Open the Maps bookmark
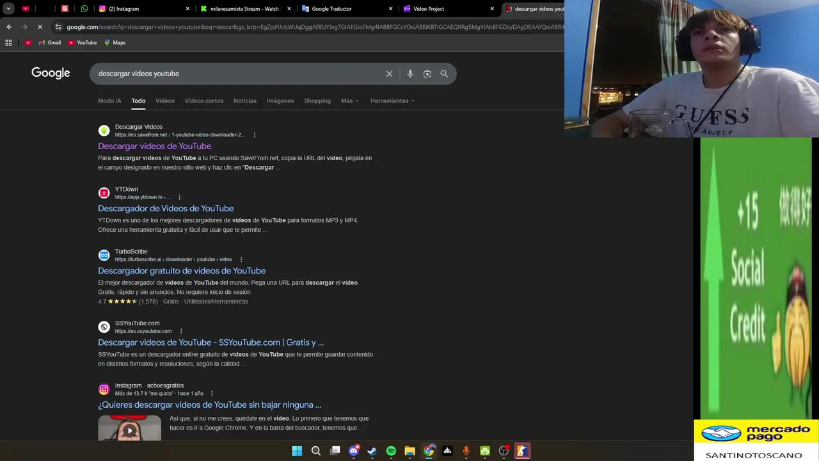This screenshot has width=819, height=461. point(115,43)
